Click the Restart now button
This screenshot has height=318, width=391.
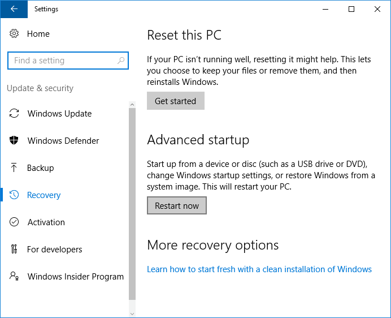176,205
